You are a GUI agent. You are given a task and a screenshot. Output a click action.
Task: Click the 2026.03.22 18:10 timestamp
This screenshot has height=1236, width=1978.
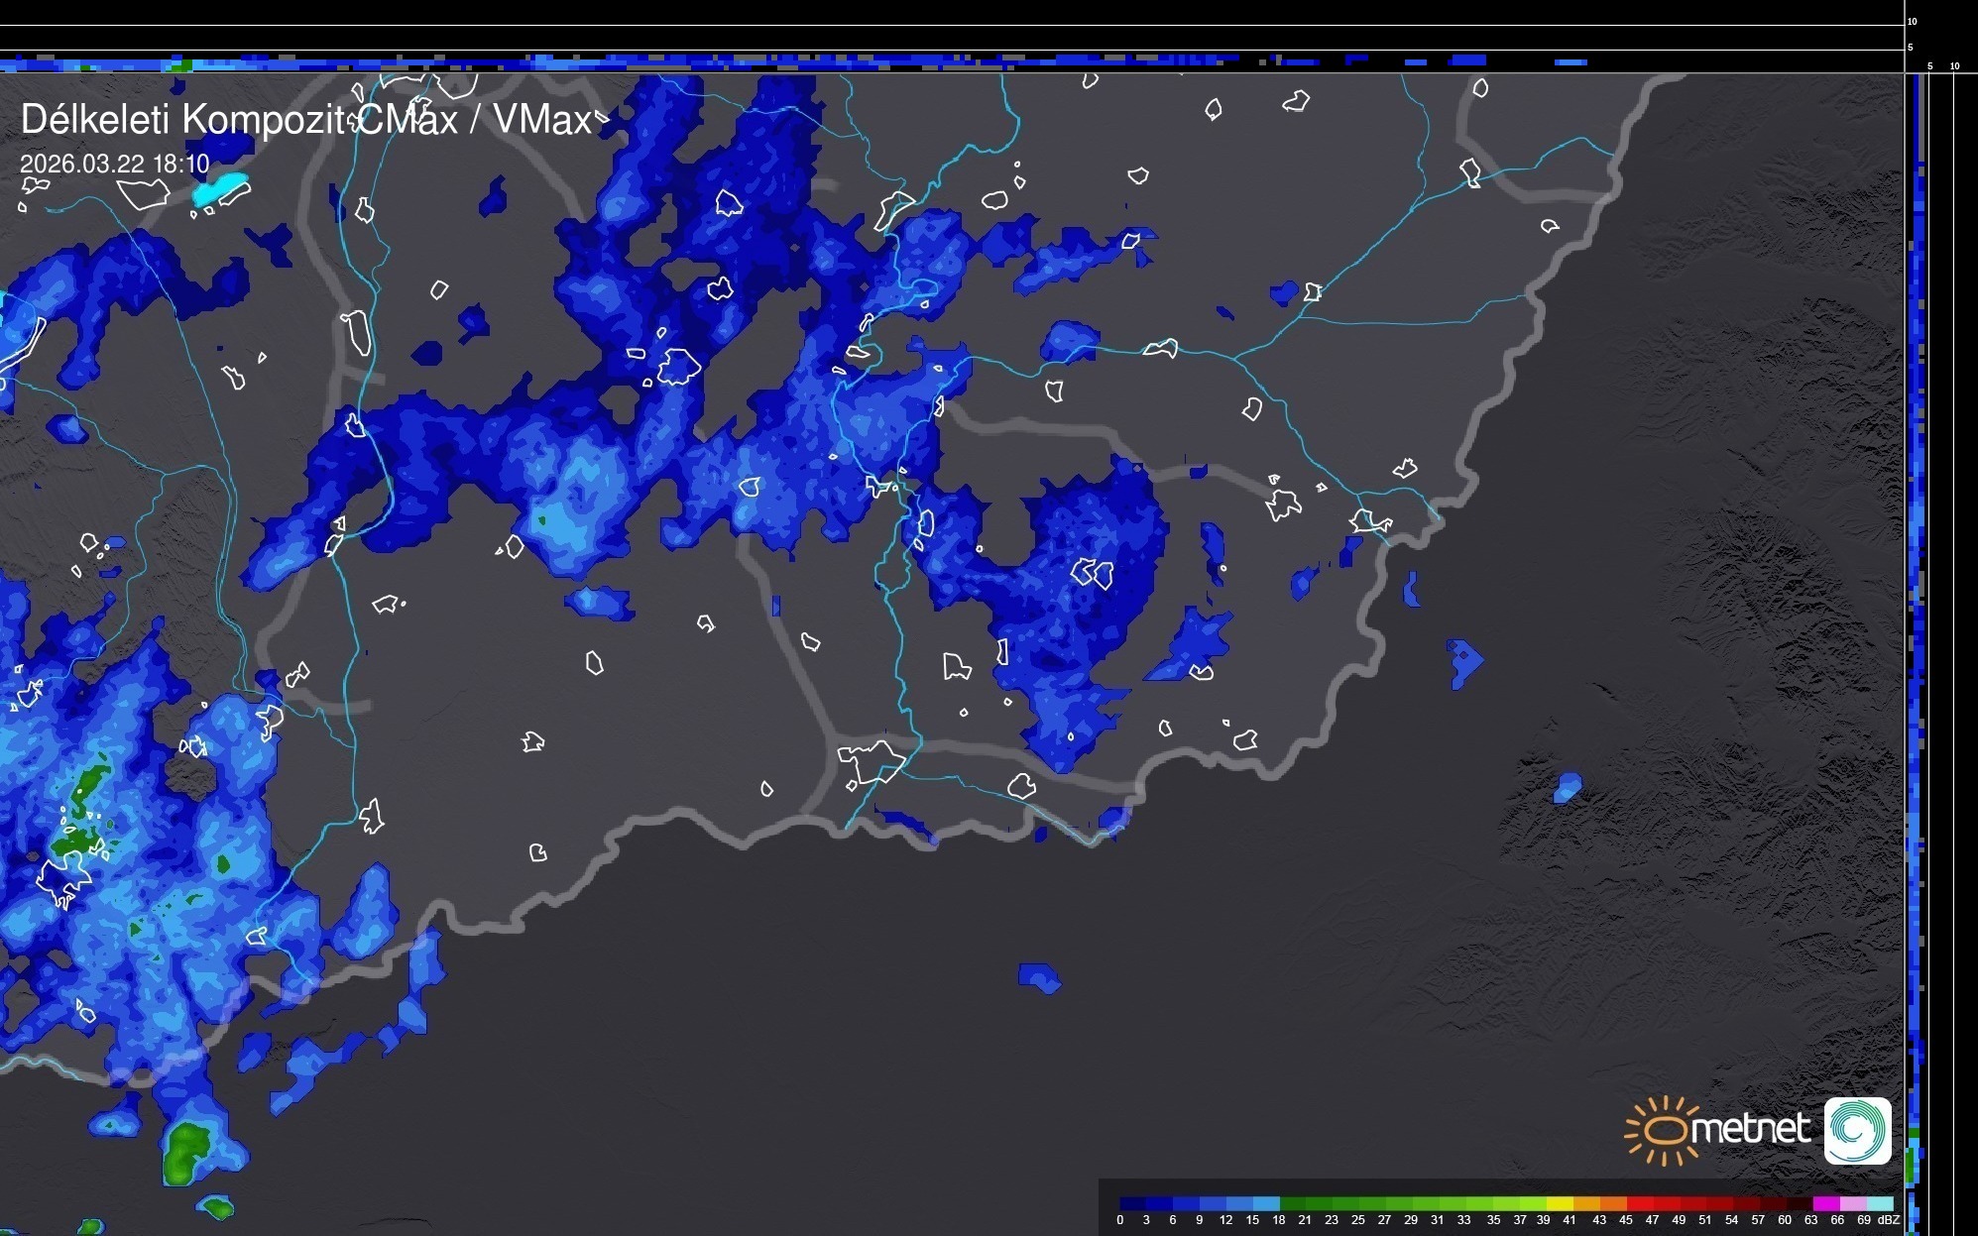[x=114, y=164]
